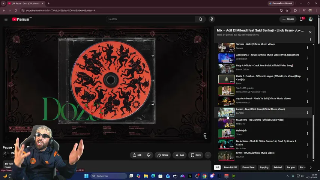The width and height of the screenshot is (320, 180).
Task: Open options for Mc Artisan Glock
Action: click(x=307, y=145)
